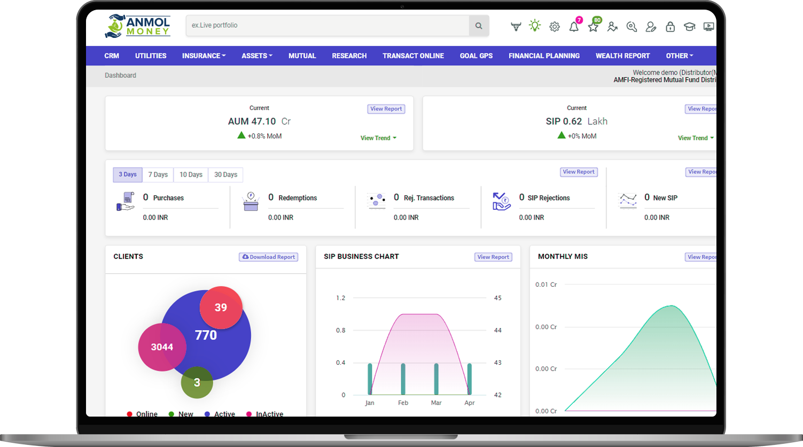Open notifications bell with 7 badge
Screen dimensions: 803x447
(574, 27)
